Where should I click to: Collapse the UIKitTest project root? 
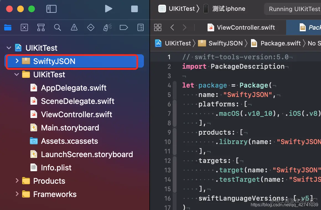9,48
